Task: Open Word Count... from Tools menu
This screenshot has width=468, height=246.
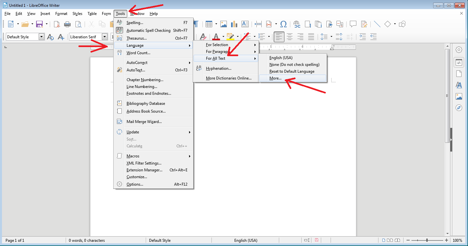Action: pyautogui.click(x=153, y=53)
